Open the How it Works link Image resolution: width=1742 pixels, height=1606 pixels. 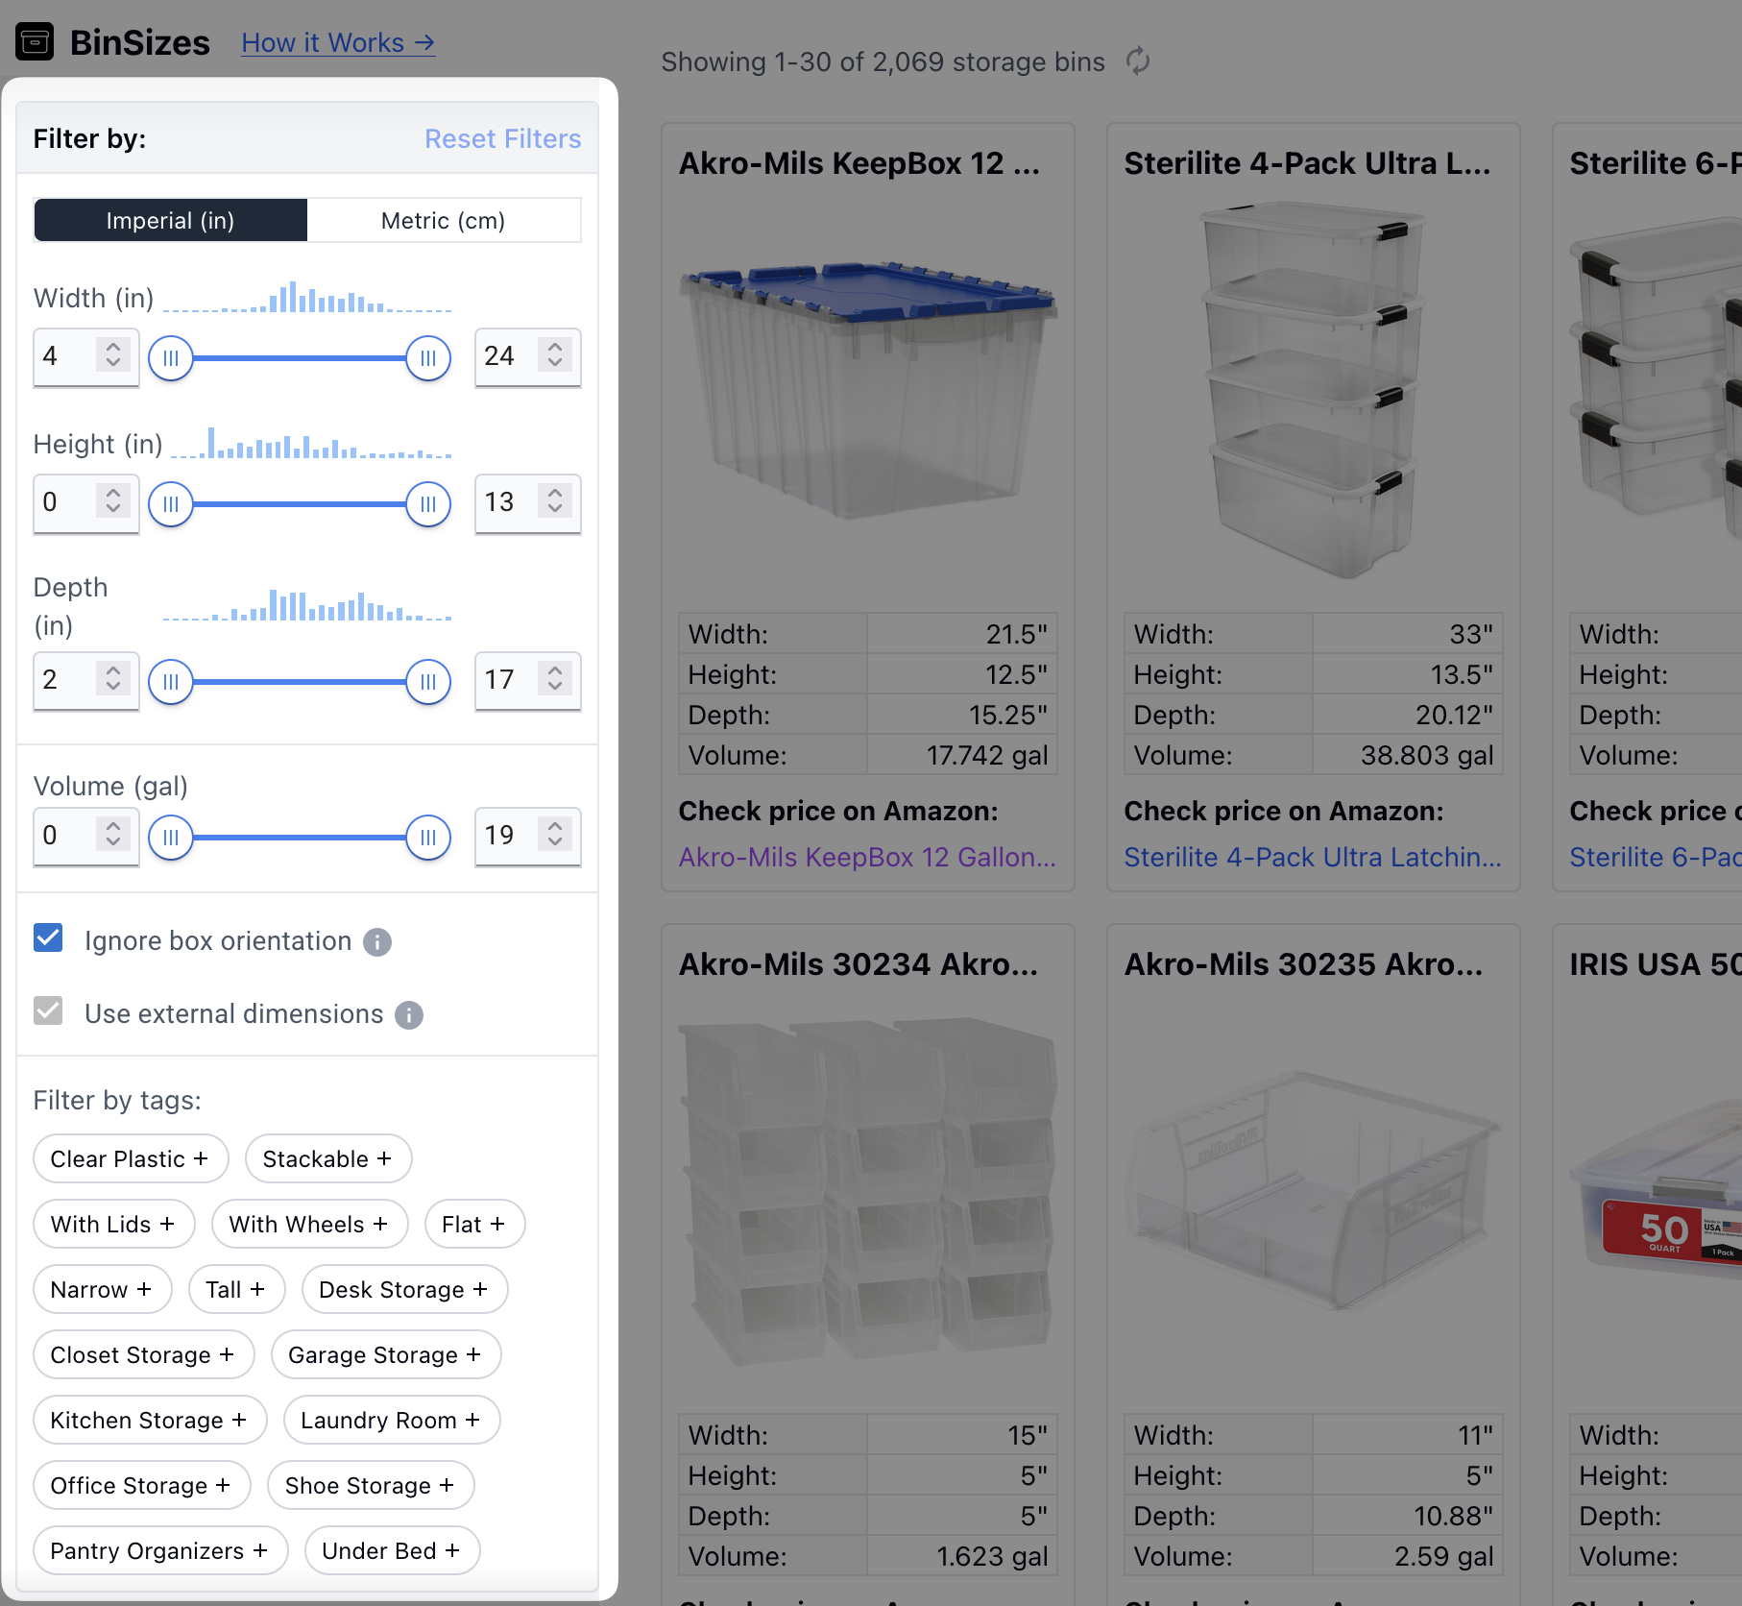tap(338, 43)
